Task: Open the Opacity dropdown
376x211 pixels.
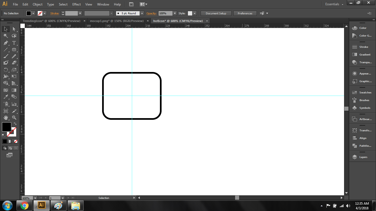Action: pyautogui.click(x=175, y=13)
